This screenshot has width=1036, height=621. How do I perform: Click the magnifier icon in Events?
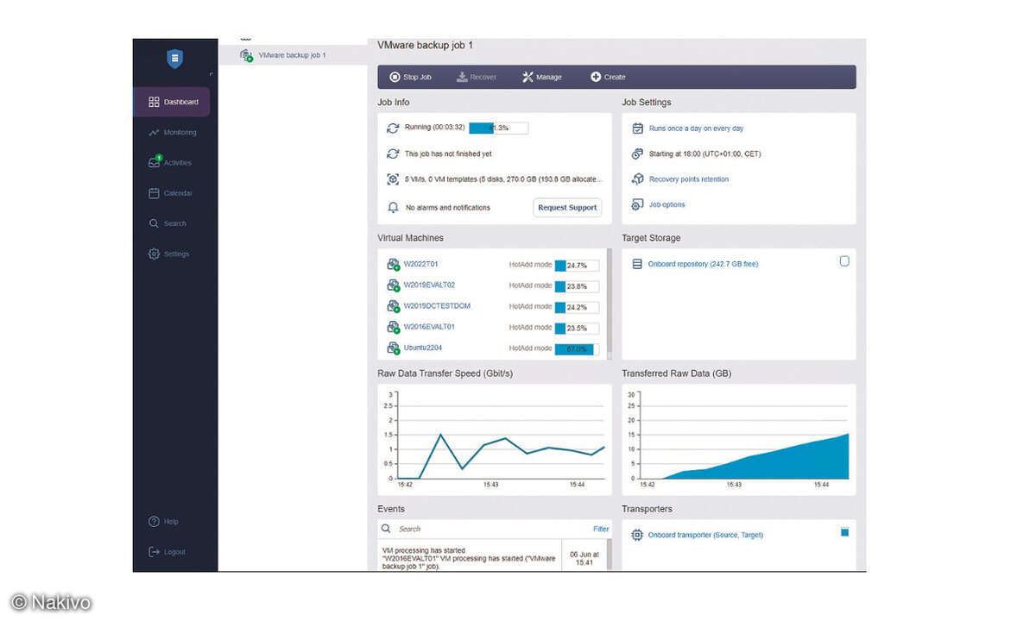386,529
